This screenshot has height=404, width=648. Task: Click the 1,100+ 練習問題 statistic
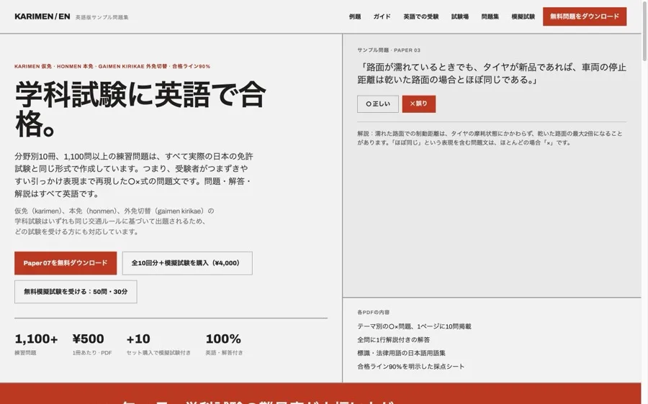click(x=37, y=344)
